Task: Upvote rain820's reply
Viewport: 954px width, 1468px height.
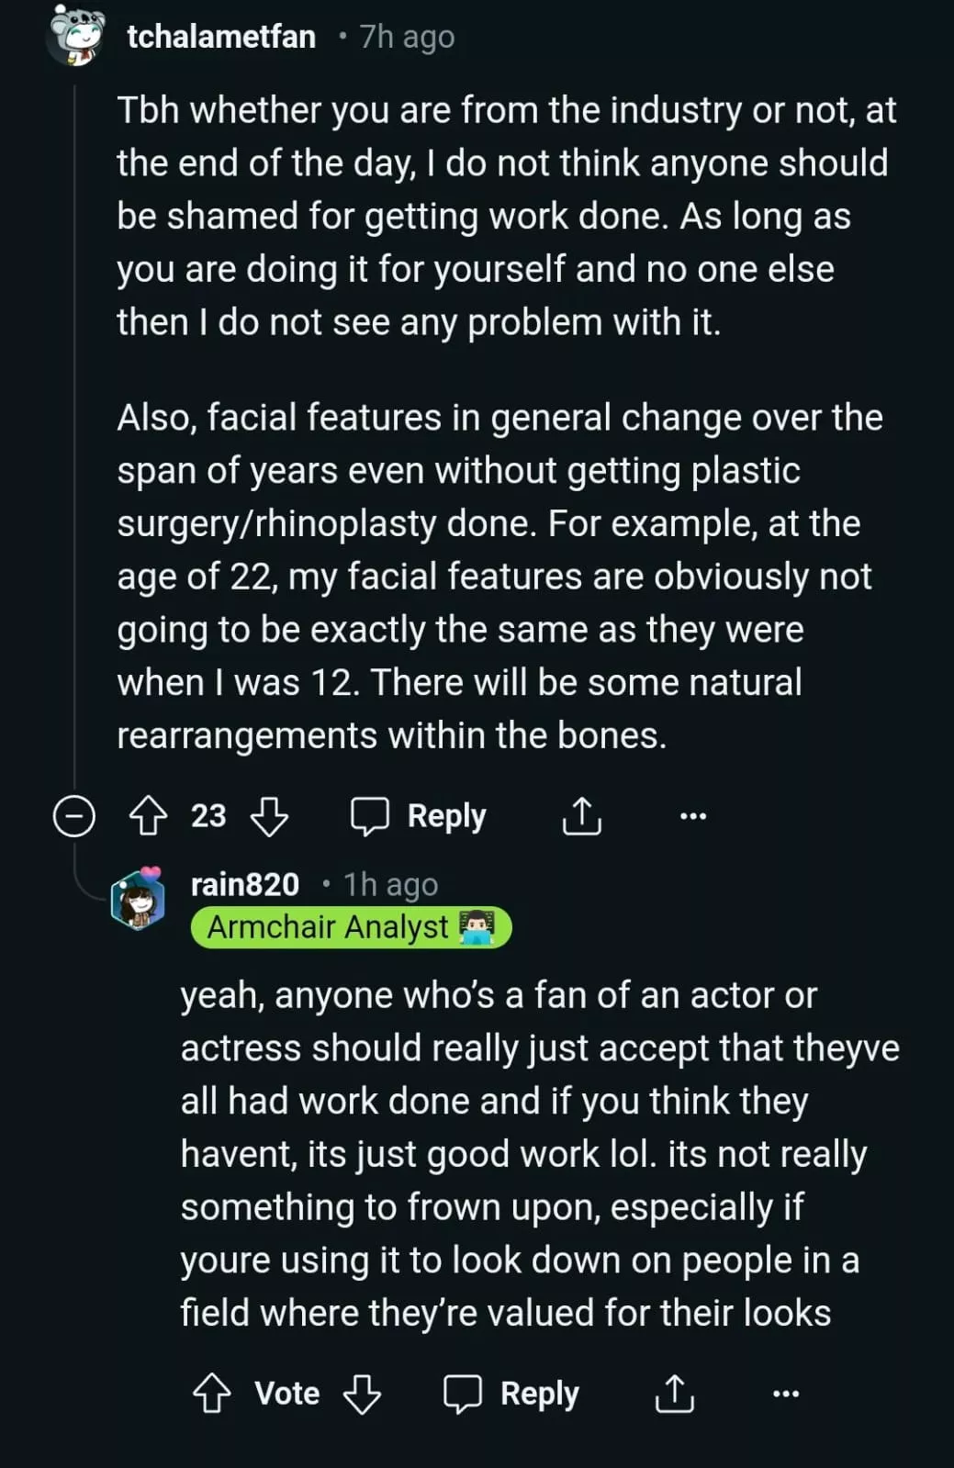Action: pyautogui.click(x=212, y=1394)
